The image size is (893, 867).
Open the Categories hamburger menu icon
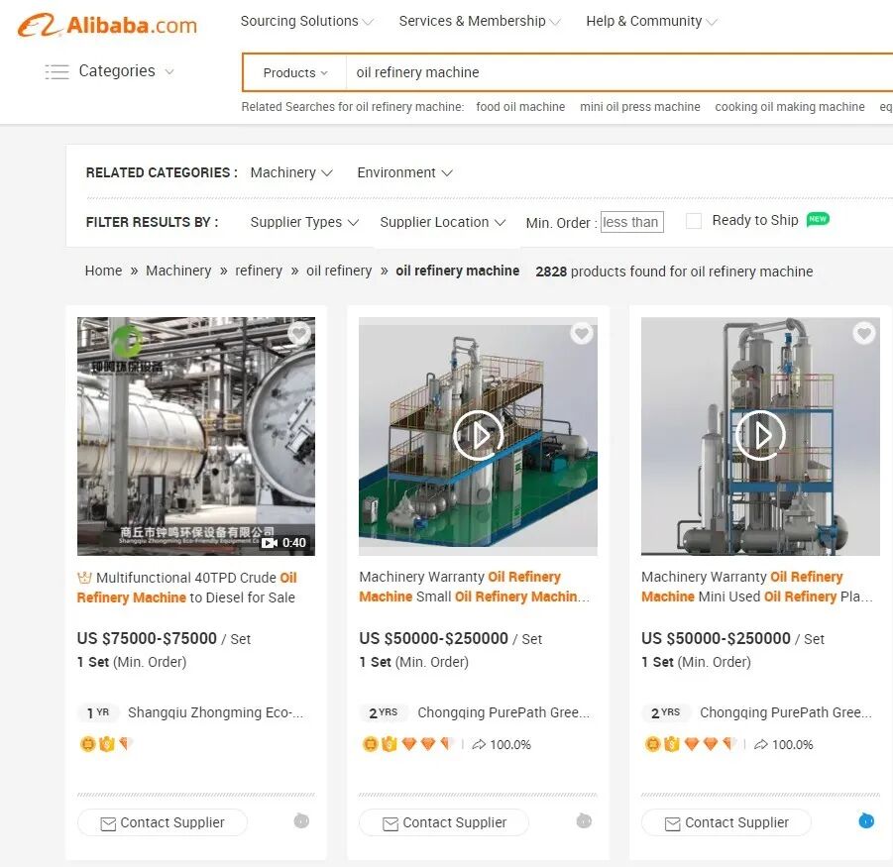click(56, 71)
